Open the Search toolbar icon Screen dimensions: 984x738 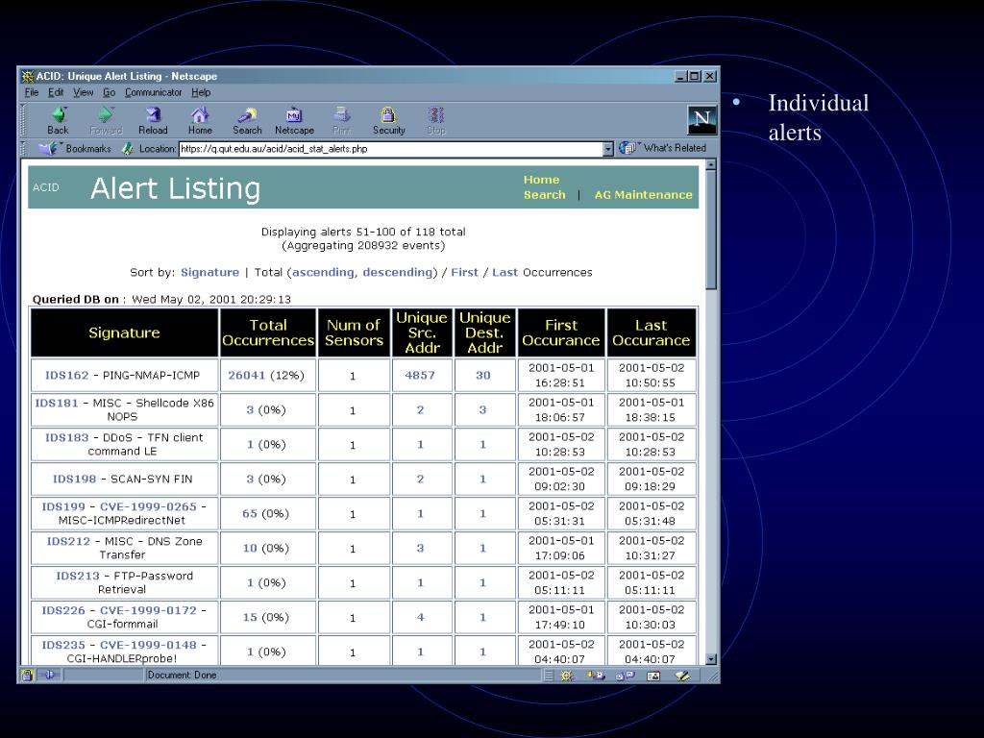[x=247, y=116]
